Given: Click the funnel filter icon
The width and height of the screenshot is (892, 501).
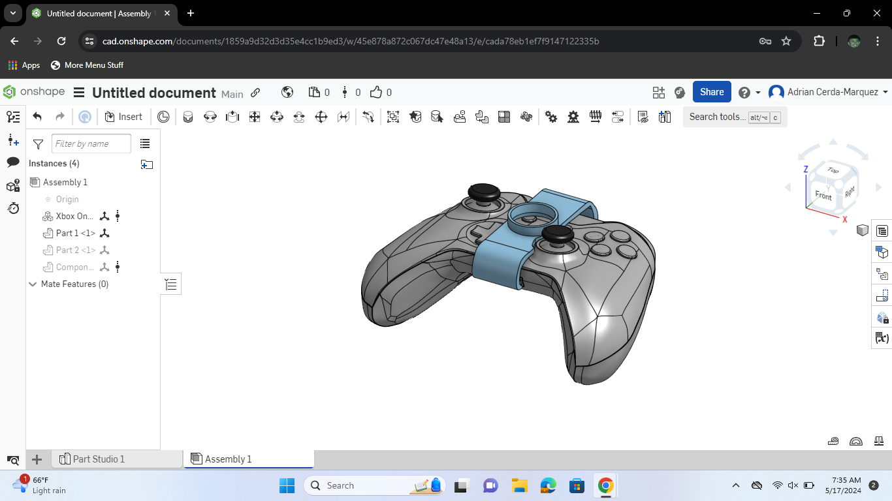Looking at the screenshot, I should pyautogui.click(x=38, y=144).
